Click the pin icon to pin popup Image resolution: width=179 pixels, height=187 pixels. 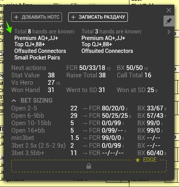tap(169, 21)
